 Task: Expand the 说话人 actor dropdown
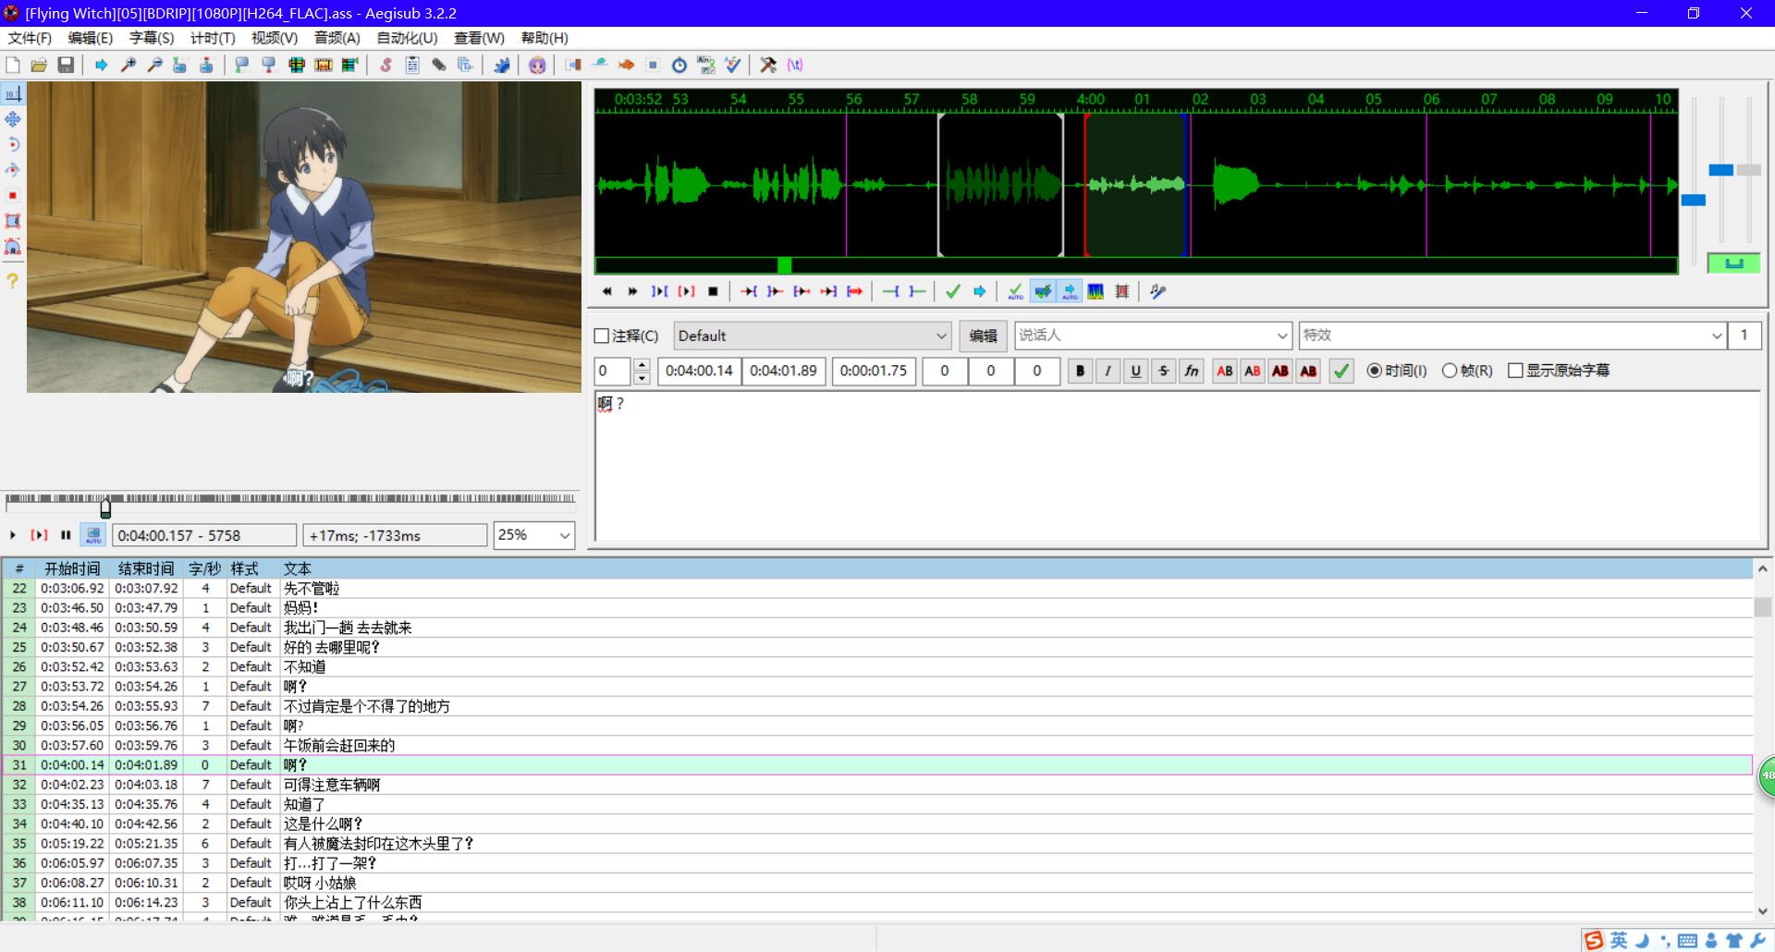point(1283,336)
